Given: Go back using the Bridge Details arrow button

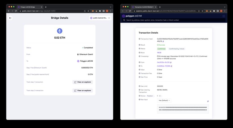Looking at the screenshot, I should (10, 18).
